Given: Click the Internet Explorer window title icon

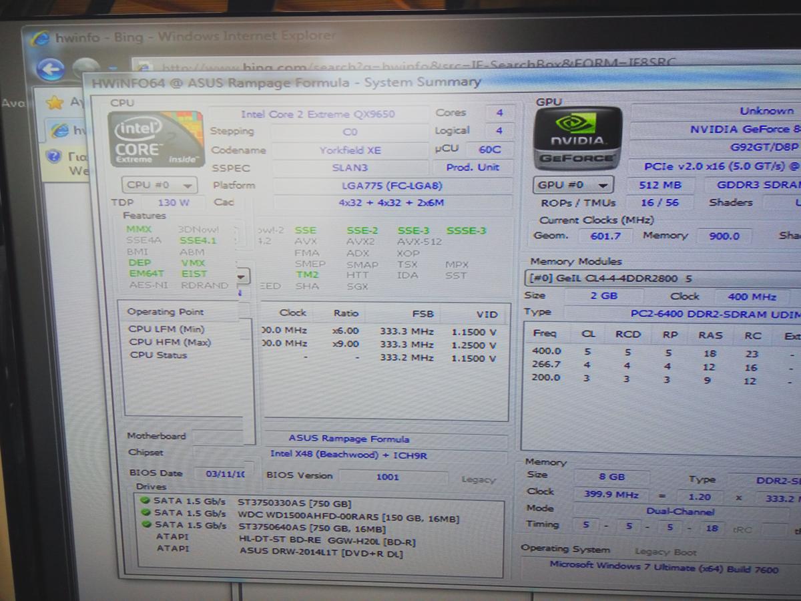Looking at the screenshot, I should point(41,37).
